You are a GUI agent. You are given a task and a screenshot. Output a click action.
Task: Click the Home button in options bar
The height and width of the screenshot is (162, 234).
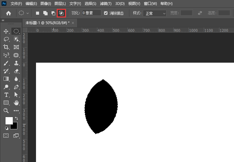(x=9, y=13)
